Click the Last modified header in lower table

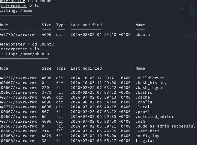coord(86,68)
